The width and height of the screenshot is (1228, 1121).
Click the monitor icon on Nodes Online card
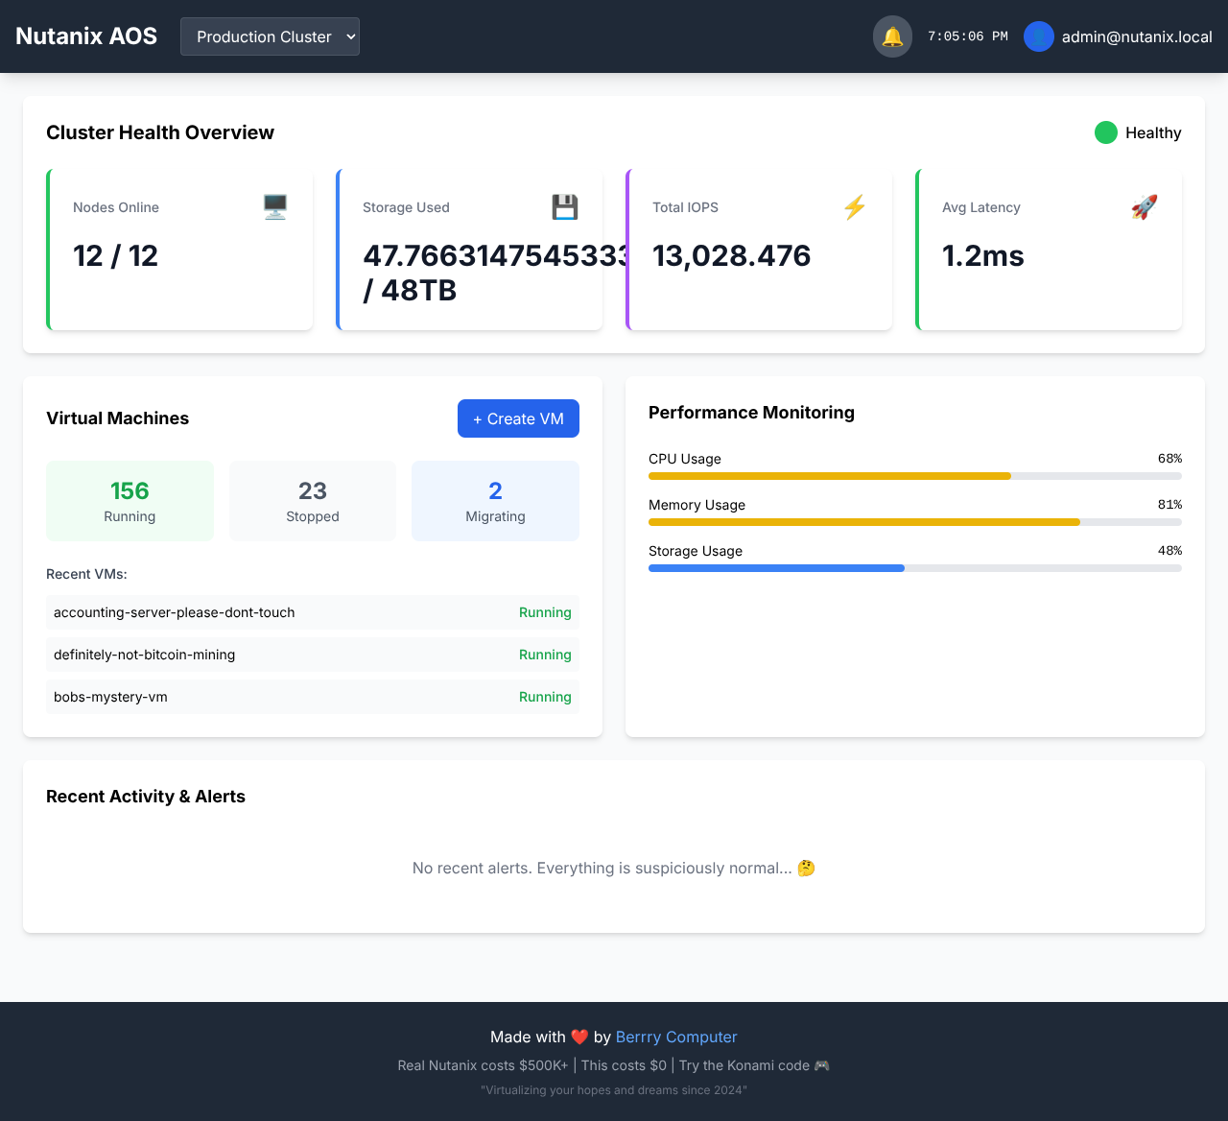[275, 206]
